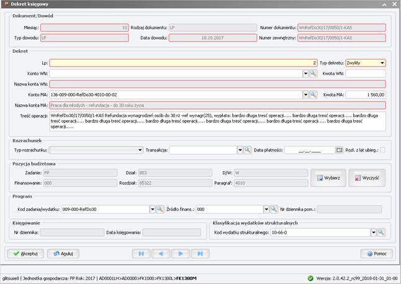Expand Konto WN dropdown arrow
The width and height of the screenshot is (401, 284).
click(305, 74)
